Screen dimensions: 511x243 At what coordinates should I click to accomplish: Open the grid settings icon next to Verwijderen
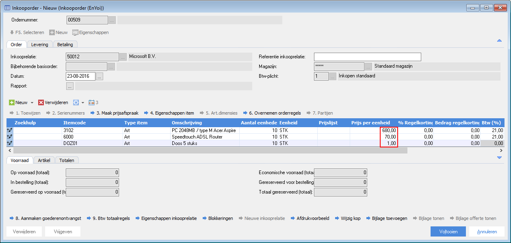click(x=76, y=102)
